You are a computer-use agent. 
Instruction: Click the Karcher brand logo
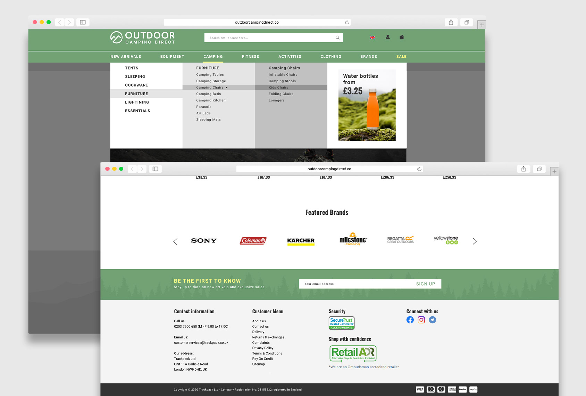point(301,241)
